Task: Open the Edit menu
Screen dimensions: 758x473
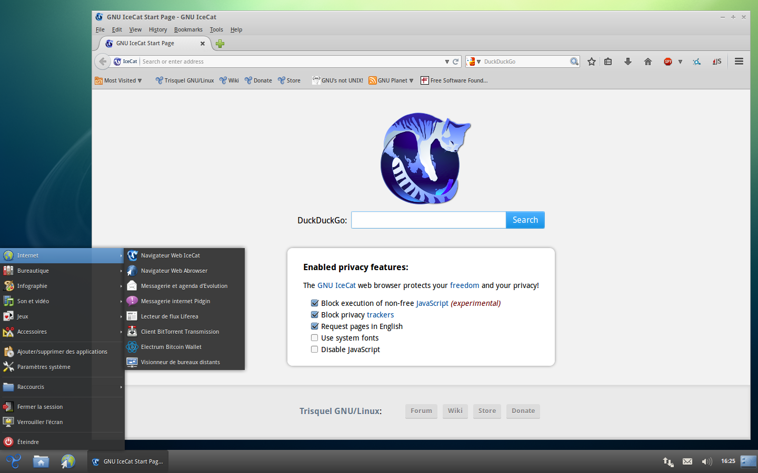Action: [117, 29]
